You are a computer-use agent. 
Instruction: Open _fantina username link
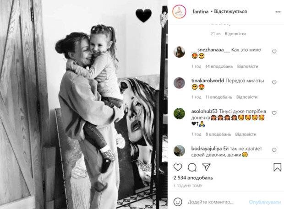[x=200, y=11]
